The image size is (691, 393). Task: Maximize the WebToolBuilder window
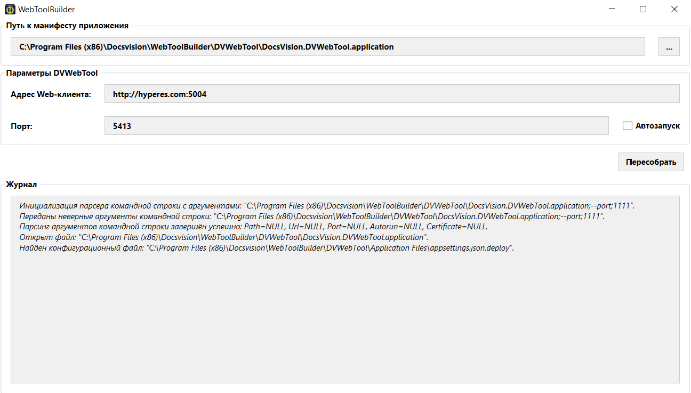(642, 9)
